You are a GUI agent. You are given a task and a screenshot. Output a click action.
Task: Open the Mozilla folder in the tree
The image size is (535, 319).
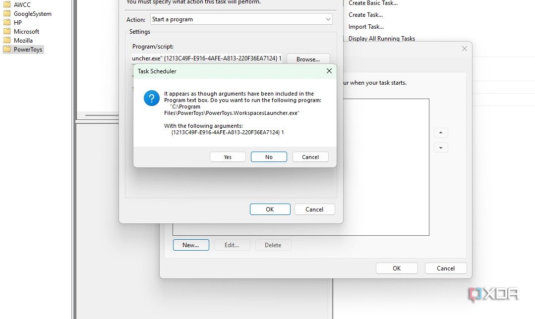(23, 40)
